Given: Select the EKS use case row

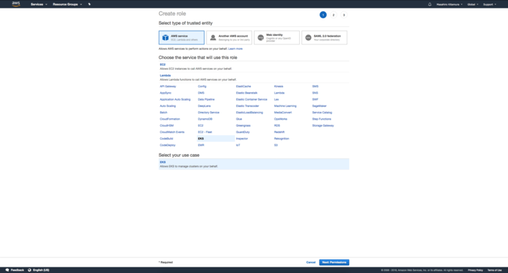Looking at the screenshot, I should coord(254,164).
